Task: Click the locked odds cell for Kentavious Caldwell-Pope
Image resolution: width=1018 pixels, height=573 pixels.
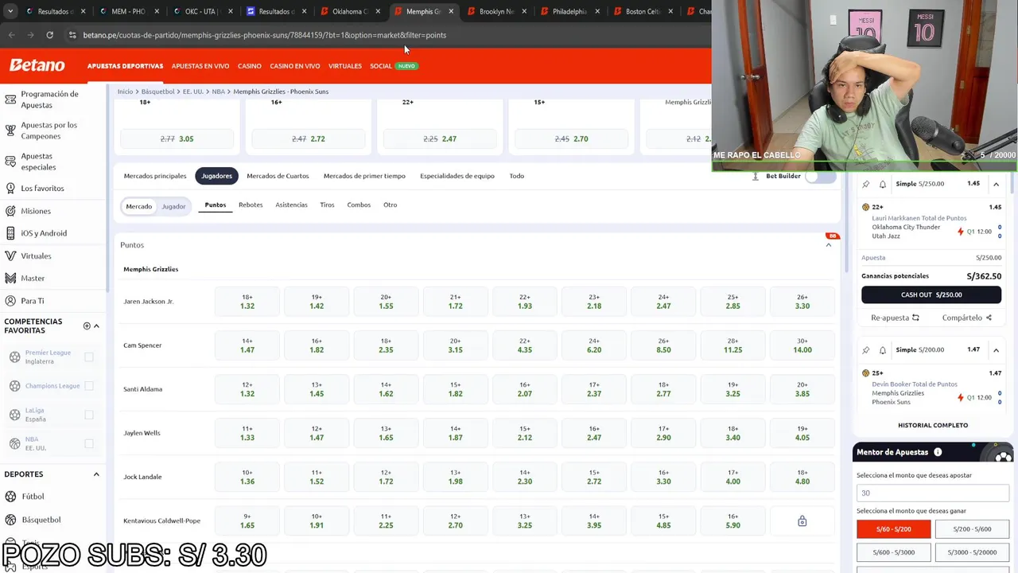Action: pyautogui.click(x=802, y=521)
